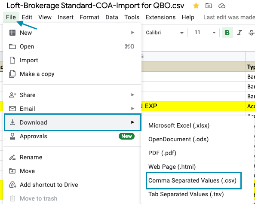The image size is (255, 204).
Task: Toggle the Italic formatting button
Action: [x=239, y=33]
